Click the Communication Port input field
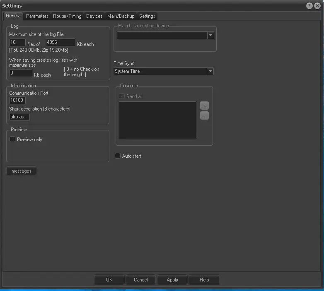The image size is (324, 291). [17, 100]
